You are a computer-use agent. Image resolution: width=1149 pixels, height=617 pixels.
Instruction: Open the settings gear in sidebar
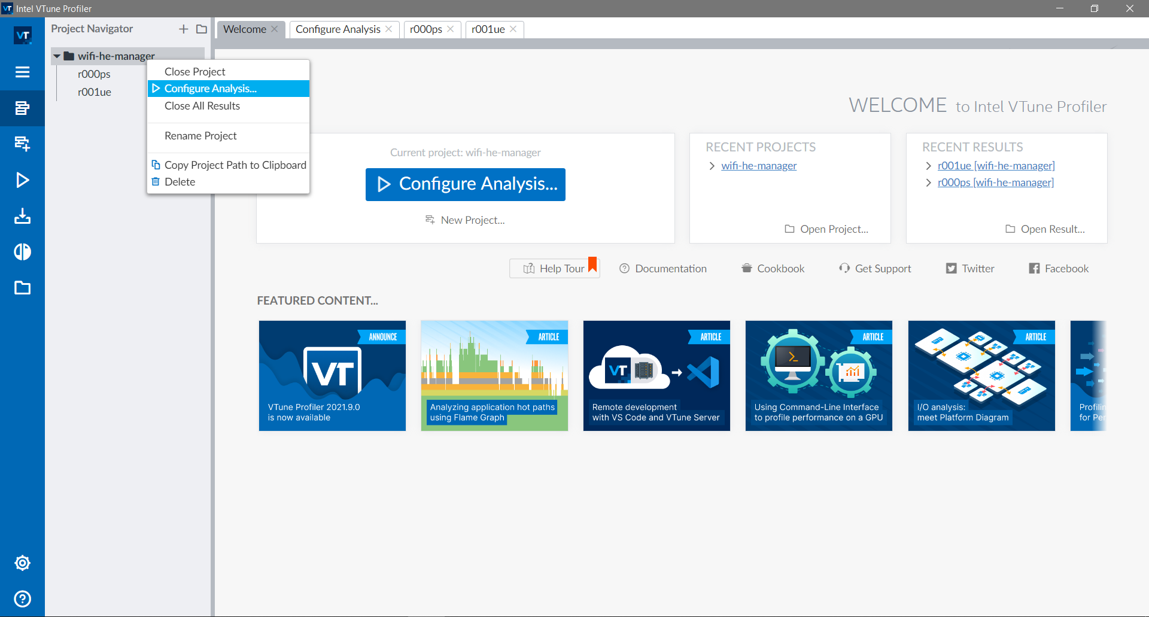coord(22,563)
